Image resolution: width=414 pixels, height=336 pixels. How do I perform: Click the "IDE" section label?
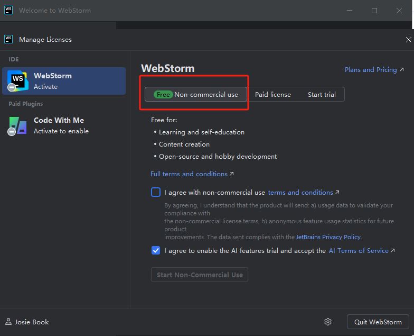(x=14, y=59)
